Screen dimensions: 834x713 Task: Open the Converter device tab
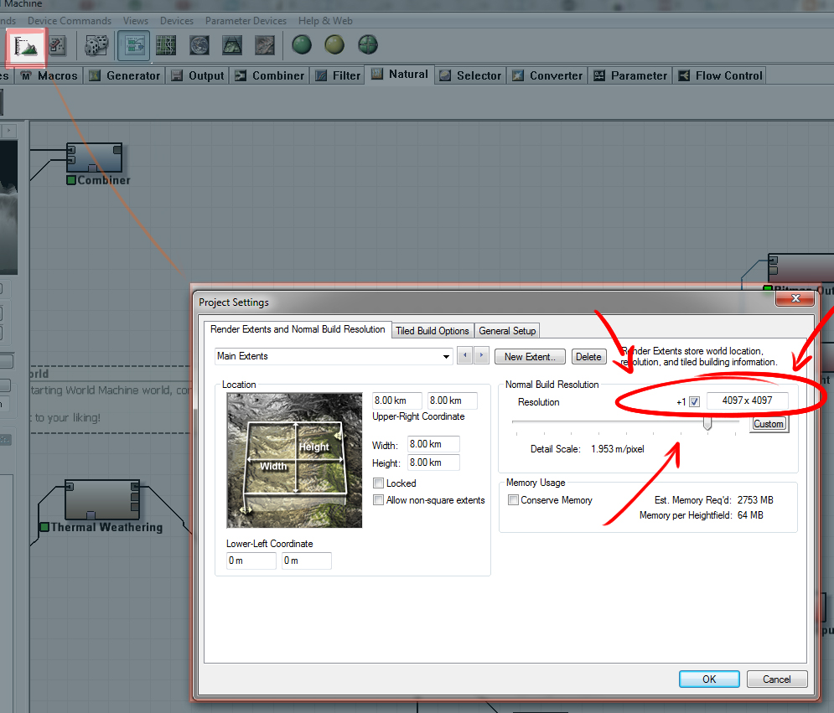[x=547, y=75]
